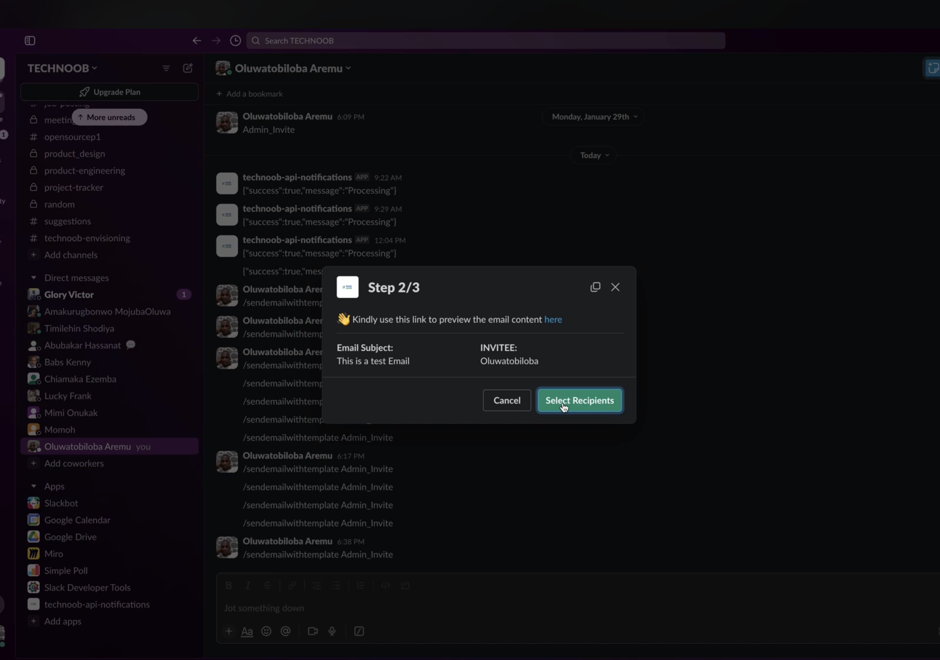Insert a link using the link icon
The width and height of the screenshot is (940, 660).
click(x=293, y=585)
